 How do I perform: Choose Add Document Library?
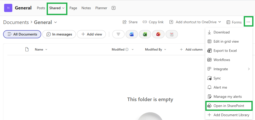tap(229, 115)
